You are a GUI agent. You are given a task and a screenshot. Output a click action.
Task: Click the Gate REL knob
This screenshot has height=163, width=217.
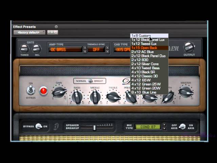coord(37,49)
